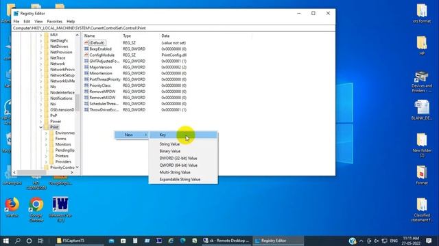Screen dimensions: 439x246
Task: Expand the Providers subkey
Action: pos(46,162)
